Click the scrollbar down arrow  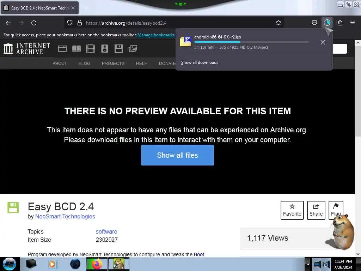point(358,254)
